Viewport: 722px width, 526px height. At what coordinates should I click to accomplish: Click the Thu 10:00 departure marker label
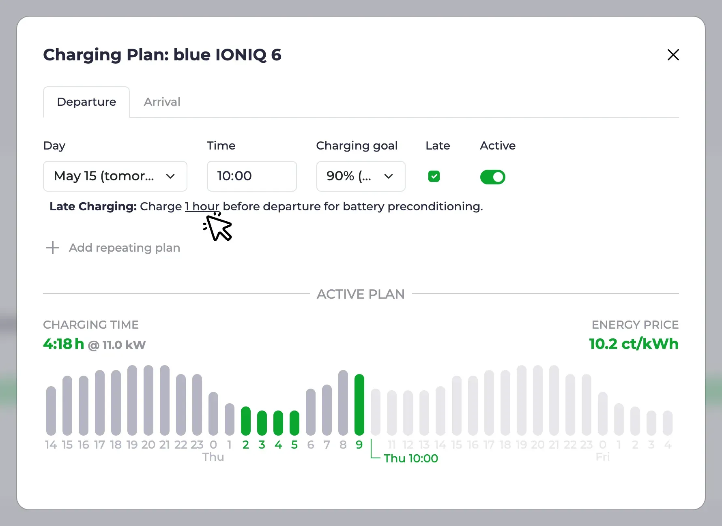[411, 458]
